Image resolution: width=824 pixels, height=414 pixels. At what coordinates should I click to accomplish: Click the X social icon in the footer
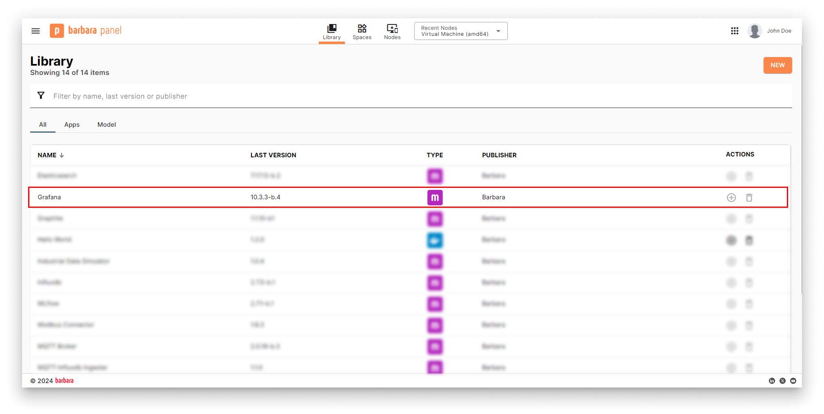[782, 381]
